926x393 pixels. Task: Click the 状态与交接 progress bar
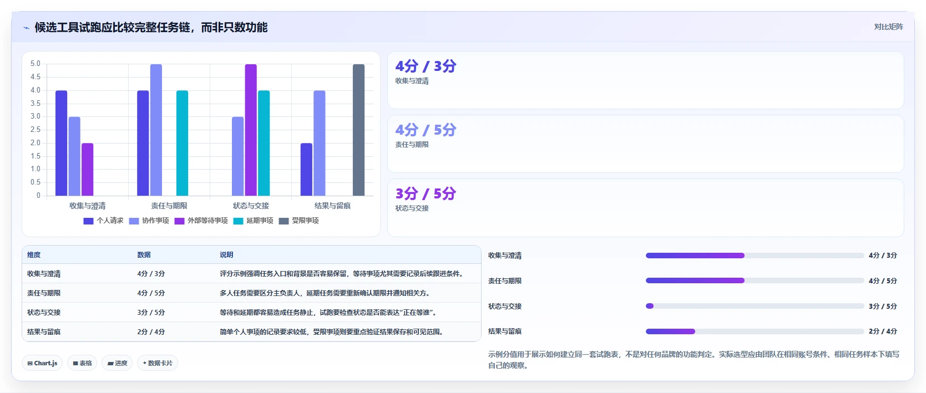click(x=755, y=306)
